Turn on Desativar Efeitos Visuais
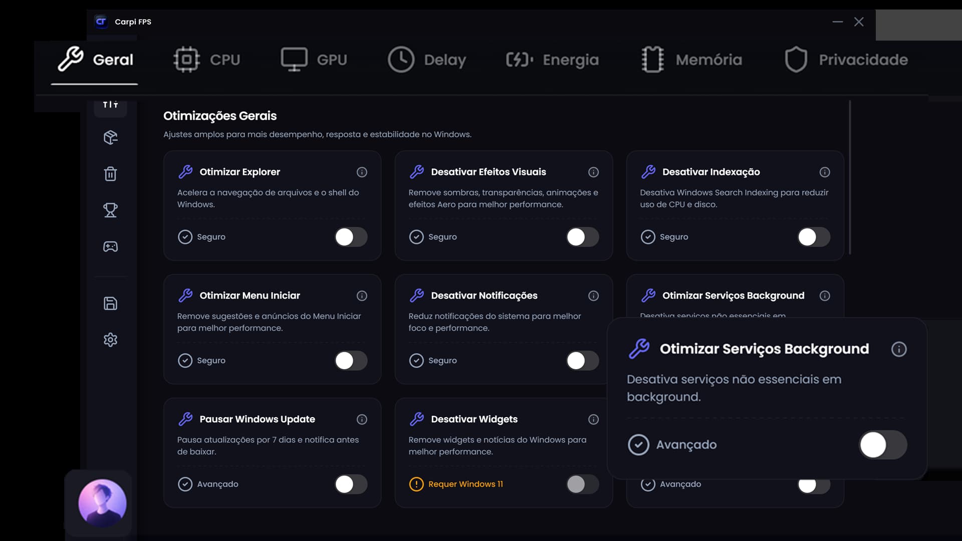962x541 pixels. coord(582,237)
